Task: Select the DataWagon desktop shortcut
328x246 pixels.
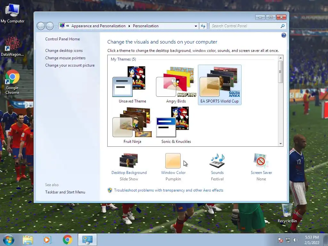Action: 12,46
